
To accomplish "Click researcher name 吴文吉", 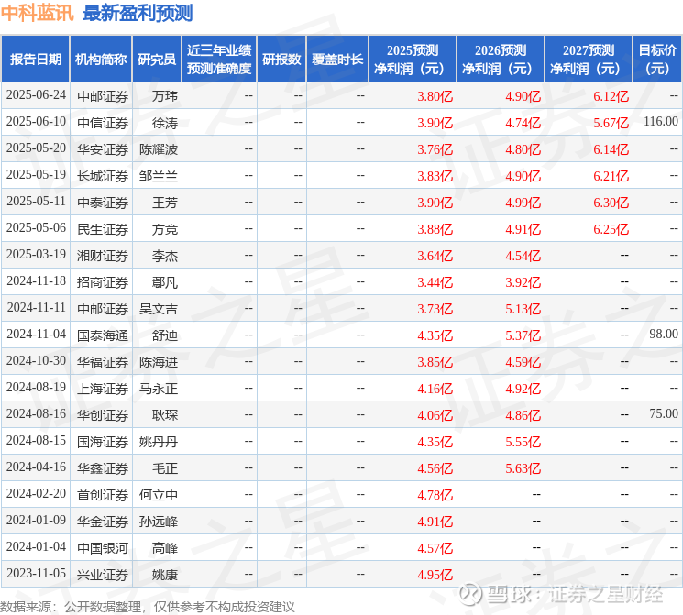I will (x=159, y=308).
